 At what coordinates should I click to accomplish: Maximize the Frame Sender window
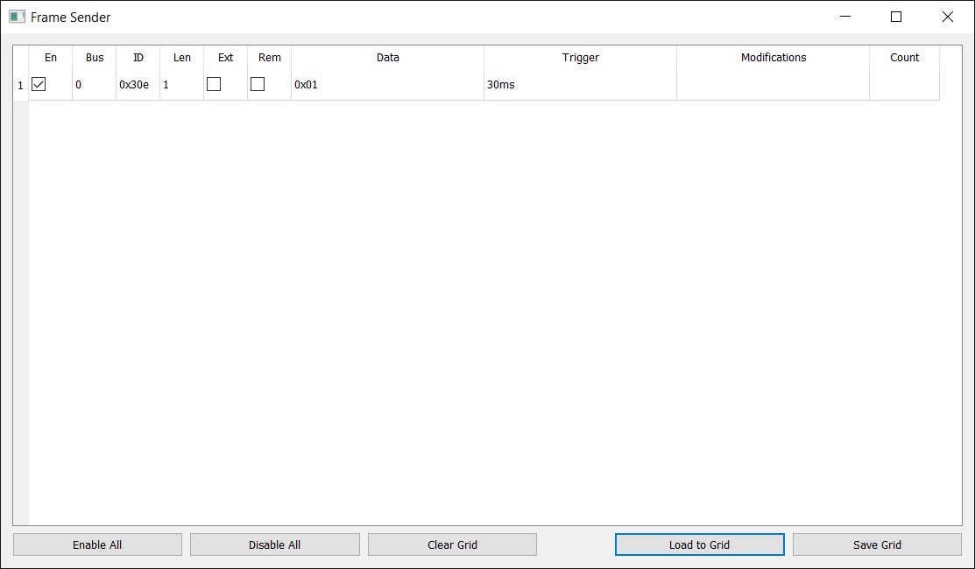(x=896, y=17)
